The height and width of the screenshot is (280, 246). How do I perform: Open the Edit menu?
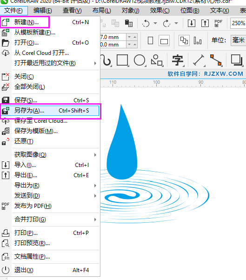click(43, 11)
